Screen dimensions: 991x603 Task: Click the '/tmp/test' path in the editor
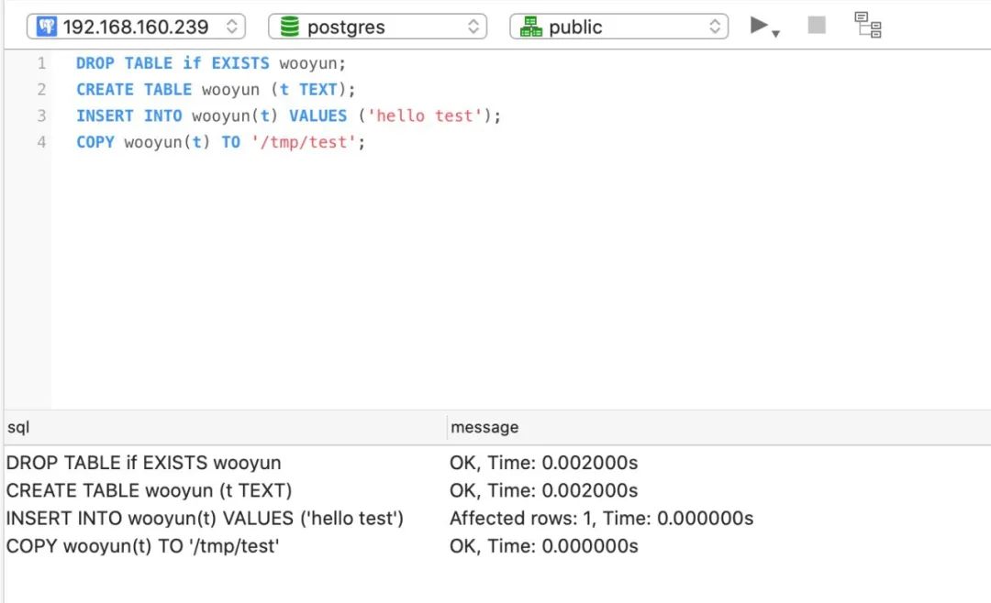tap(303, 143)
